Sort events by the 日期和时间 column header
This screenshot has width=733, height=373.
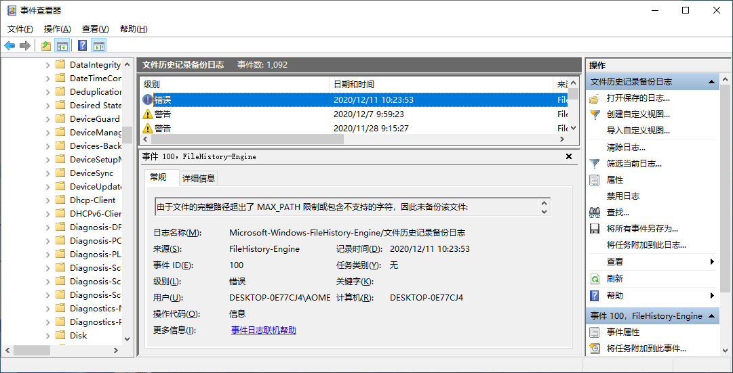coord(441,85)
